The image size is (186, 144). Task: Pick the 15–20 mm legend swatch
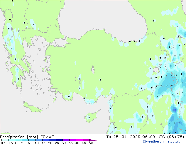click(x=45, y=140)
